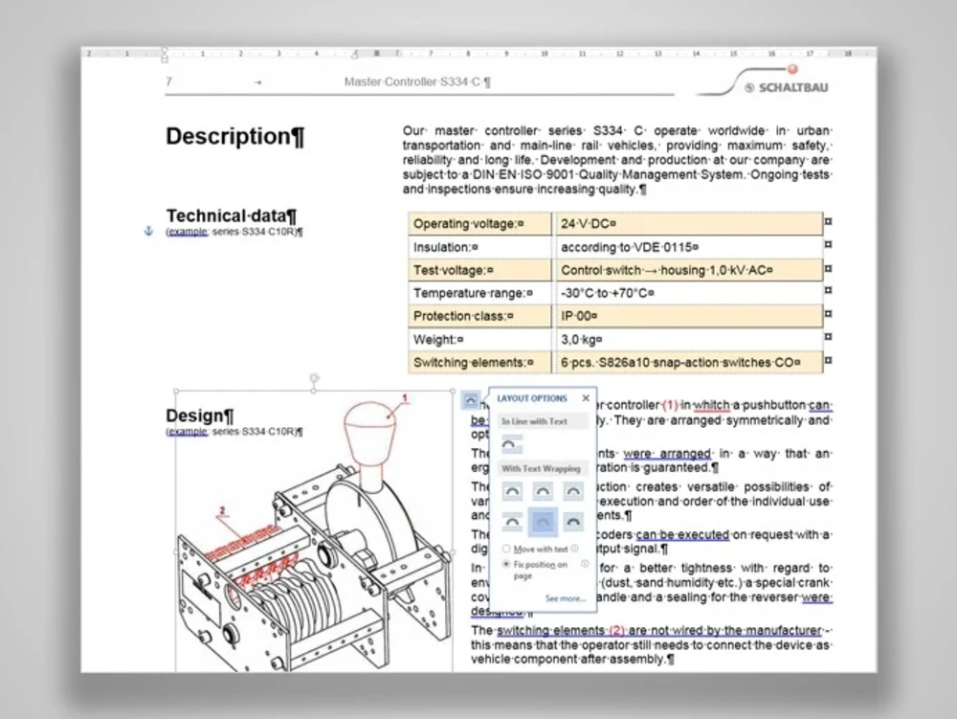Select the Fix position on page radio button
957x719 pixels.
pyautogui.click(x=506, y=565)
